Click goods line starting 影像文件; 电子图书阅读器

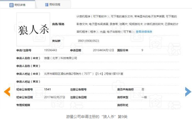(x=127, y=24)
